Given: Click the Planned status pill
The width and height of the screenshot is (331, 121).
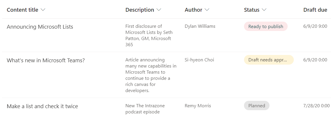Looking at the screenshot, I should [257, 106].
